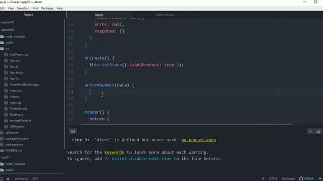Switch to the AddProduct.js editor tab
The height and width of the screenshot is (181, 323).
(x=165, y=15)
